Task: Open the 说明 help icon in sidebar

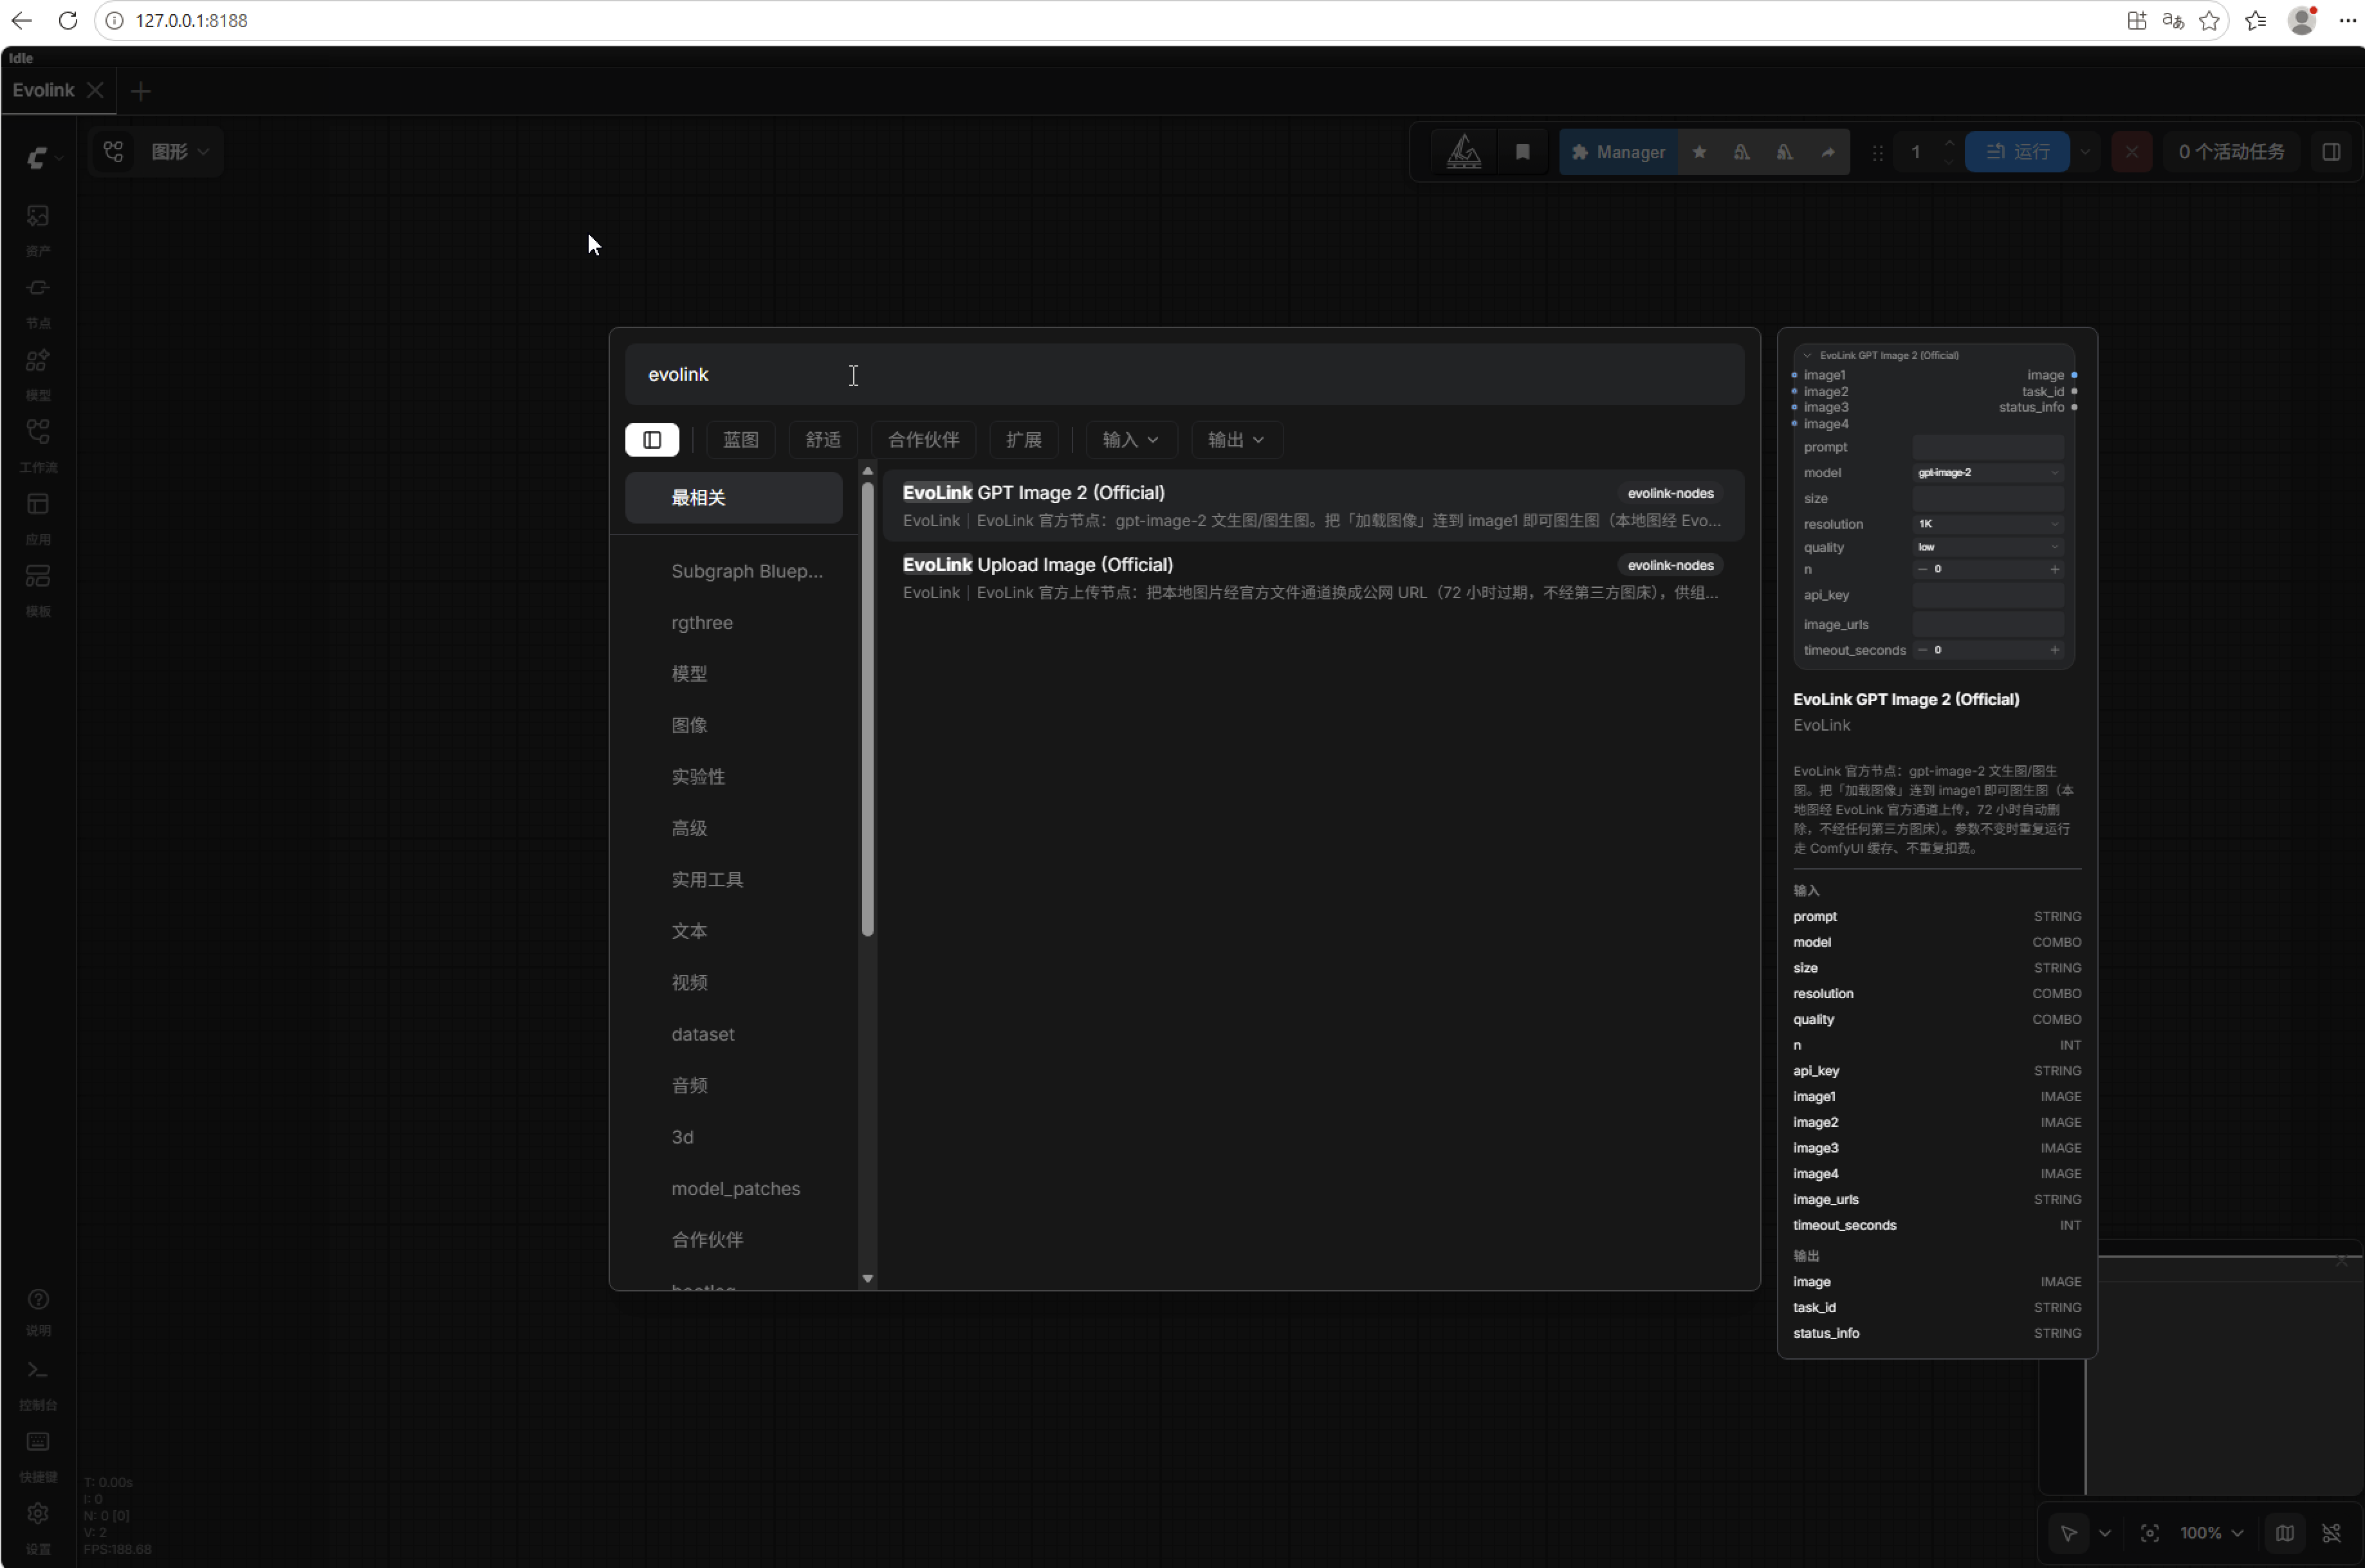Action: [x=38, y=1310]
